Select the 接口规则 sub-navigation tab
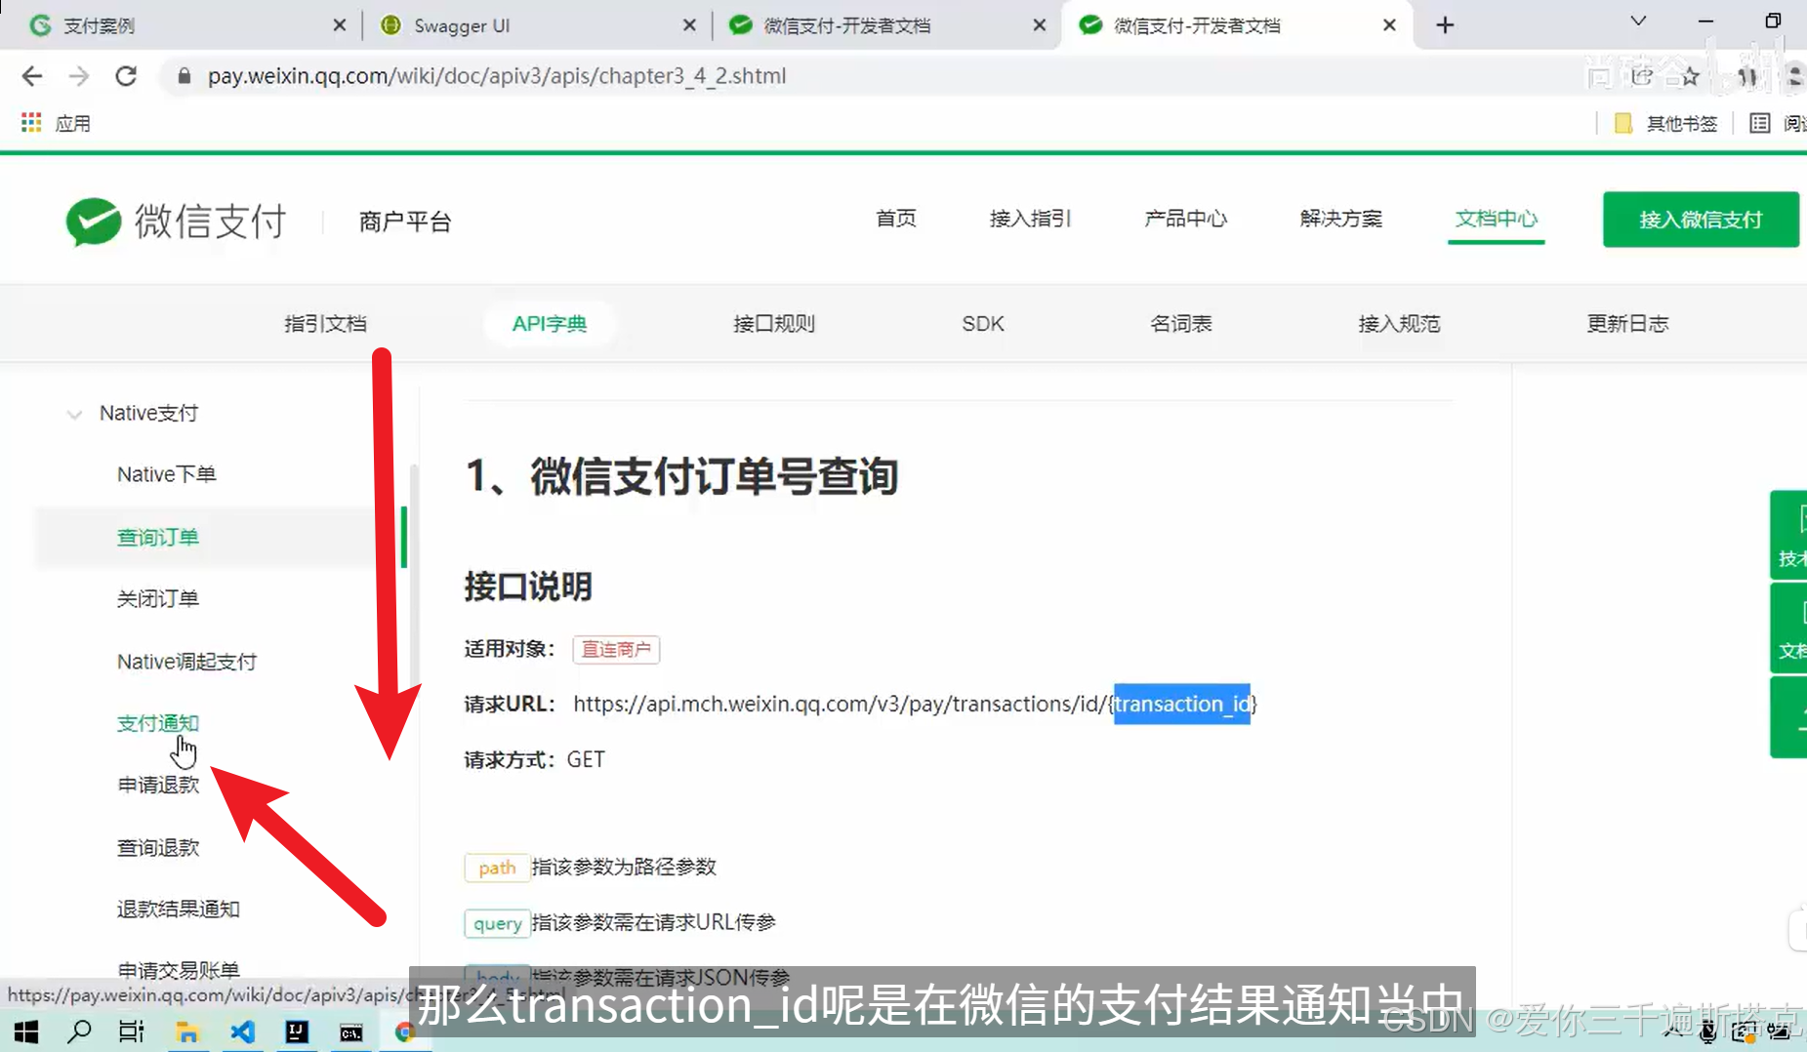Viewport: 1807px width, 1052px height. [774, 324]
